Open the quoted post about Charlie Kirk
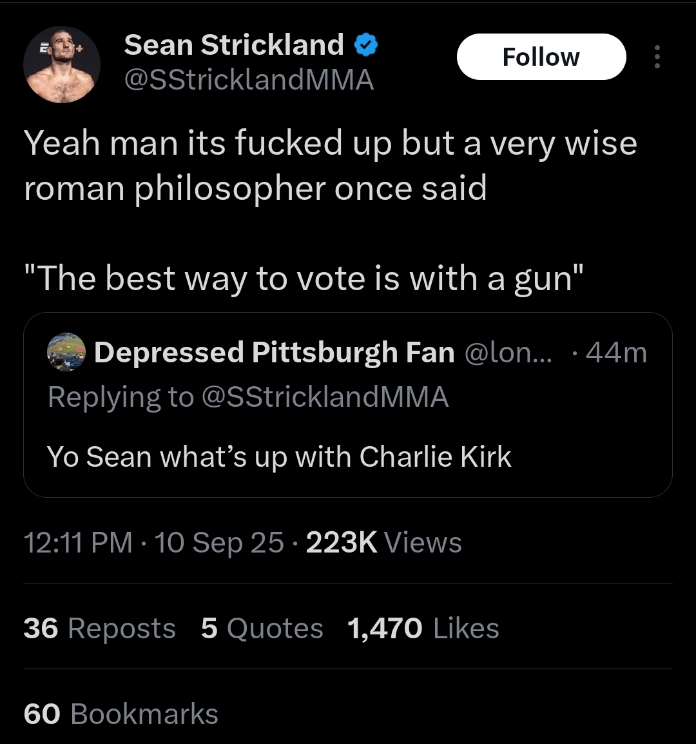 pyautogui.click(x=348, y=405)
